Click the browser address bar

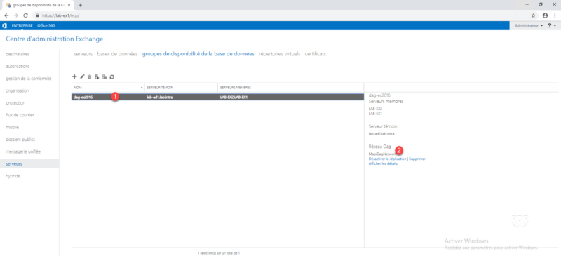[280, 15]
